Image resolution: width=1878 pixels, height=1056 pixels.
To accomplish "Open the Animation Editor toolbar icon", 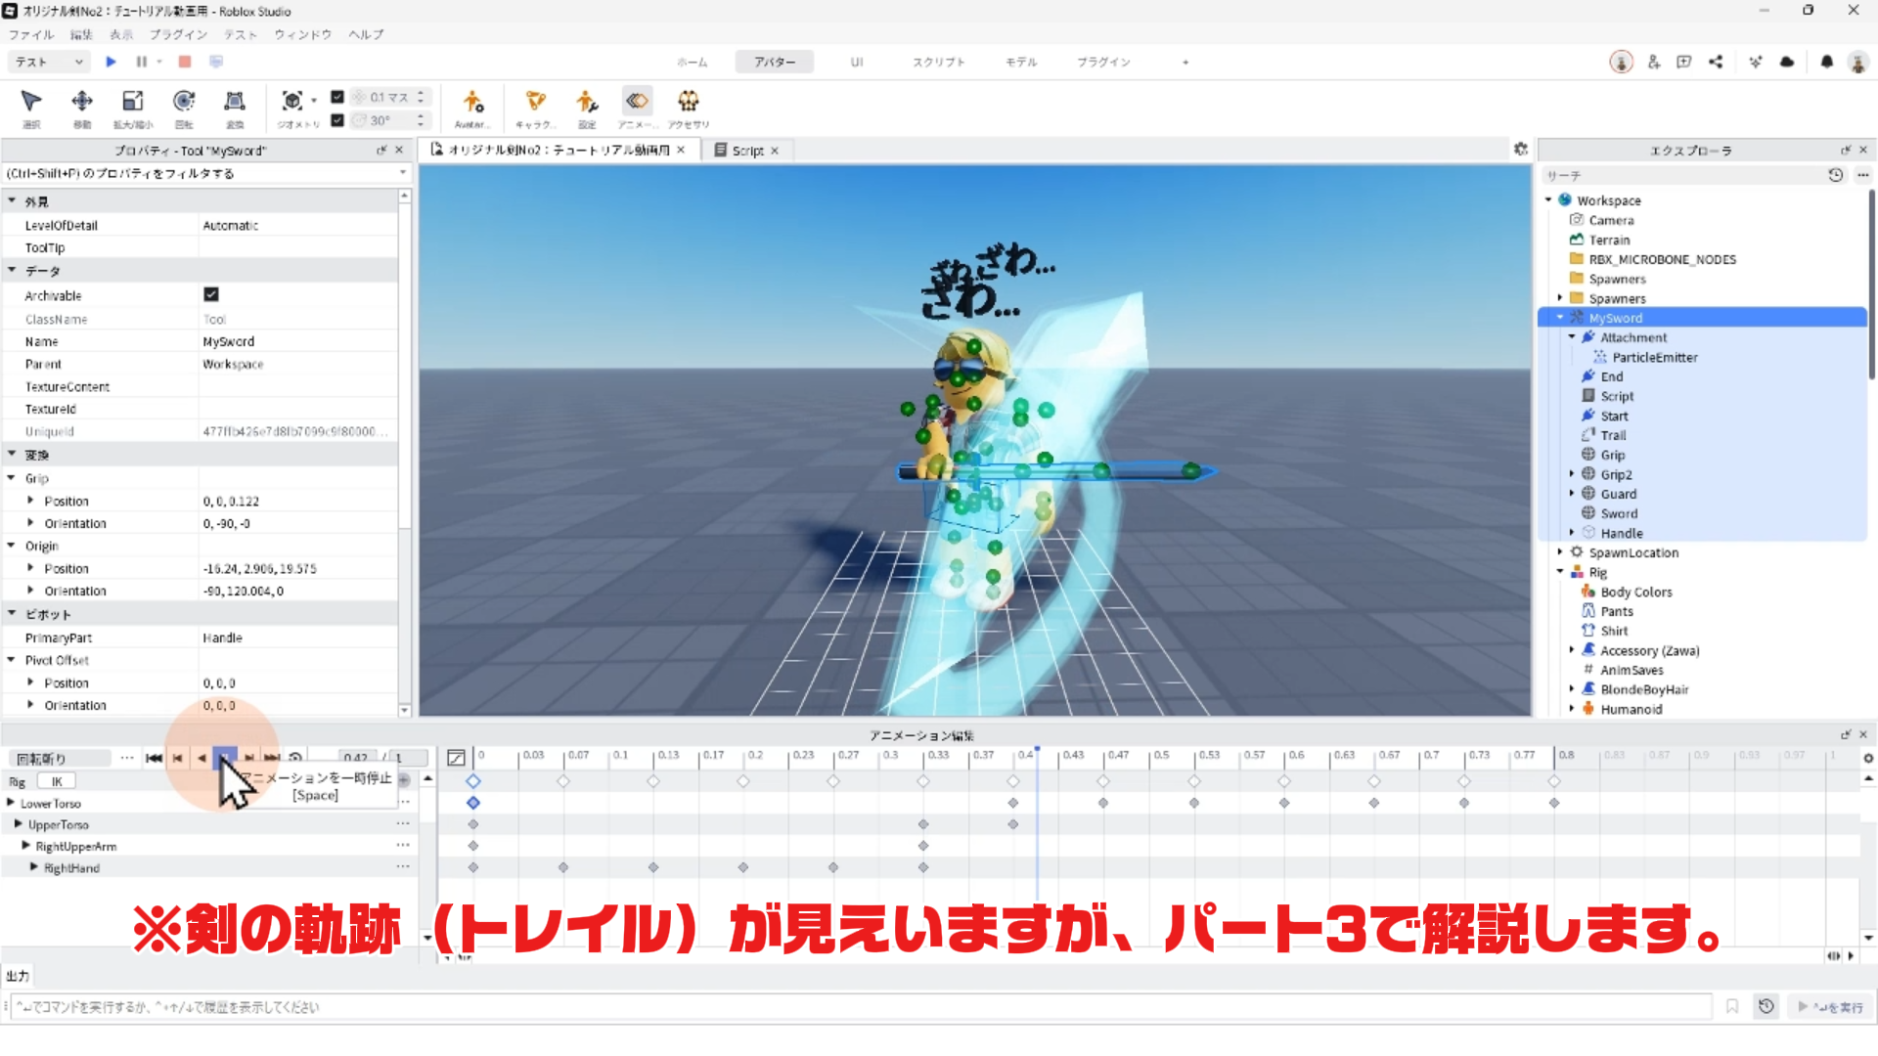I will coord(637,102).
